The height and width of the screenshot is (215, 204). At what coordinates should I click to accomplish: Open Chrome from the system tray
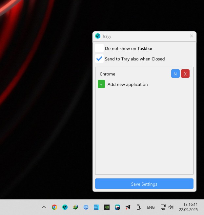click(54, 207)
